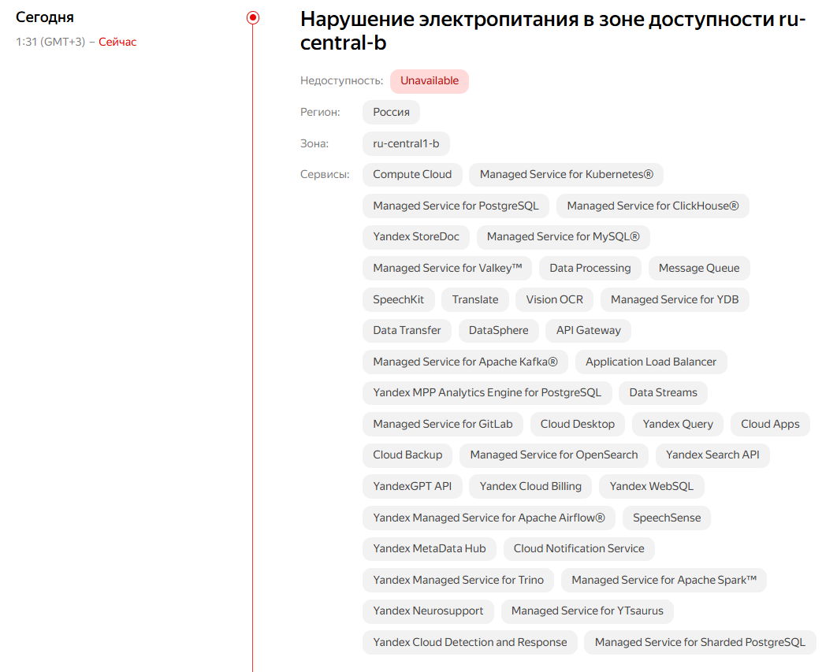Click the red Сейчас label

117,43
